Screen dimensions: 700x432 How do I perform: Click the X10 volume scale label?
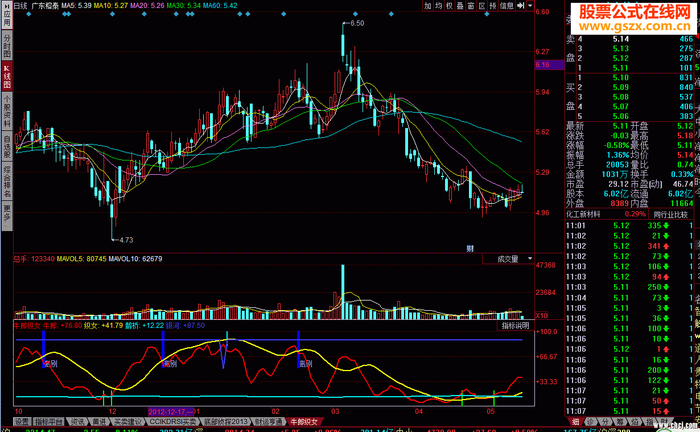(x=542, y=315)
